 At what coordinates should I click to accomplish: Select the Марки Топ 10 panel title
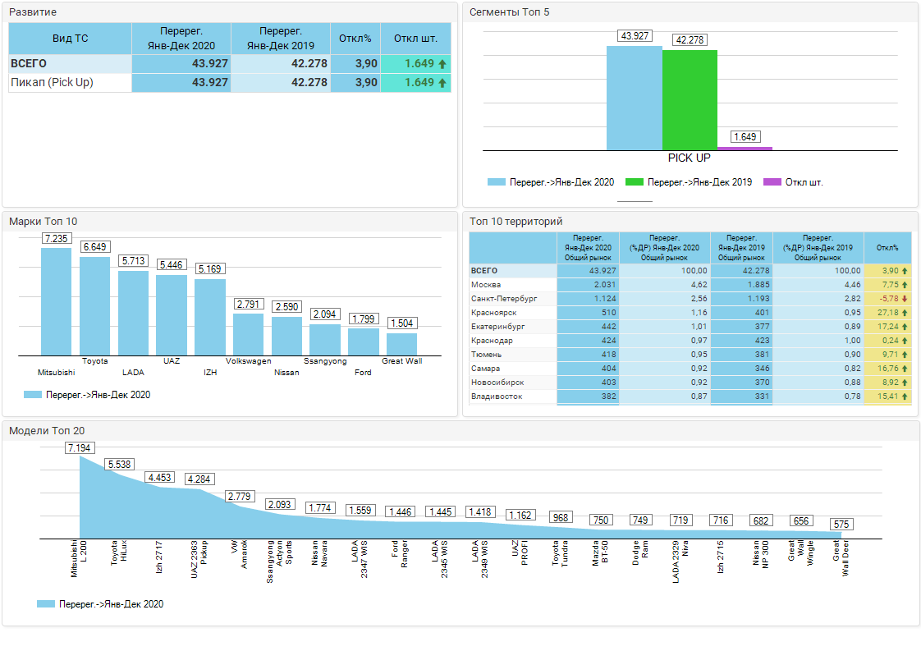44,222
